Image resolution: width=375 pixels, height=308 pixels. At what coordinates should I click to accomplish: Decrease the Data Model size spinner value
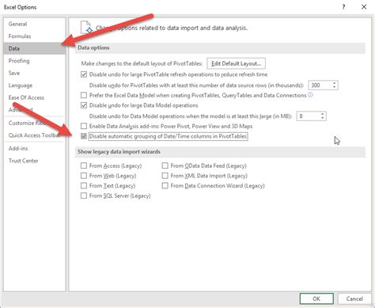[323, 118]
